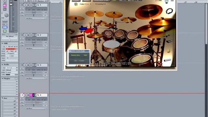This screenshot has width=208, height=117.
Task: Hit the hi-hat cymbal in Jamstix
Action: [95, 36]
